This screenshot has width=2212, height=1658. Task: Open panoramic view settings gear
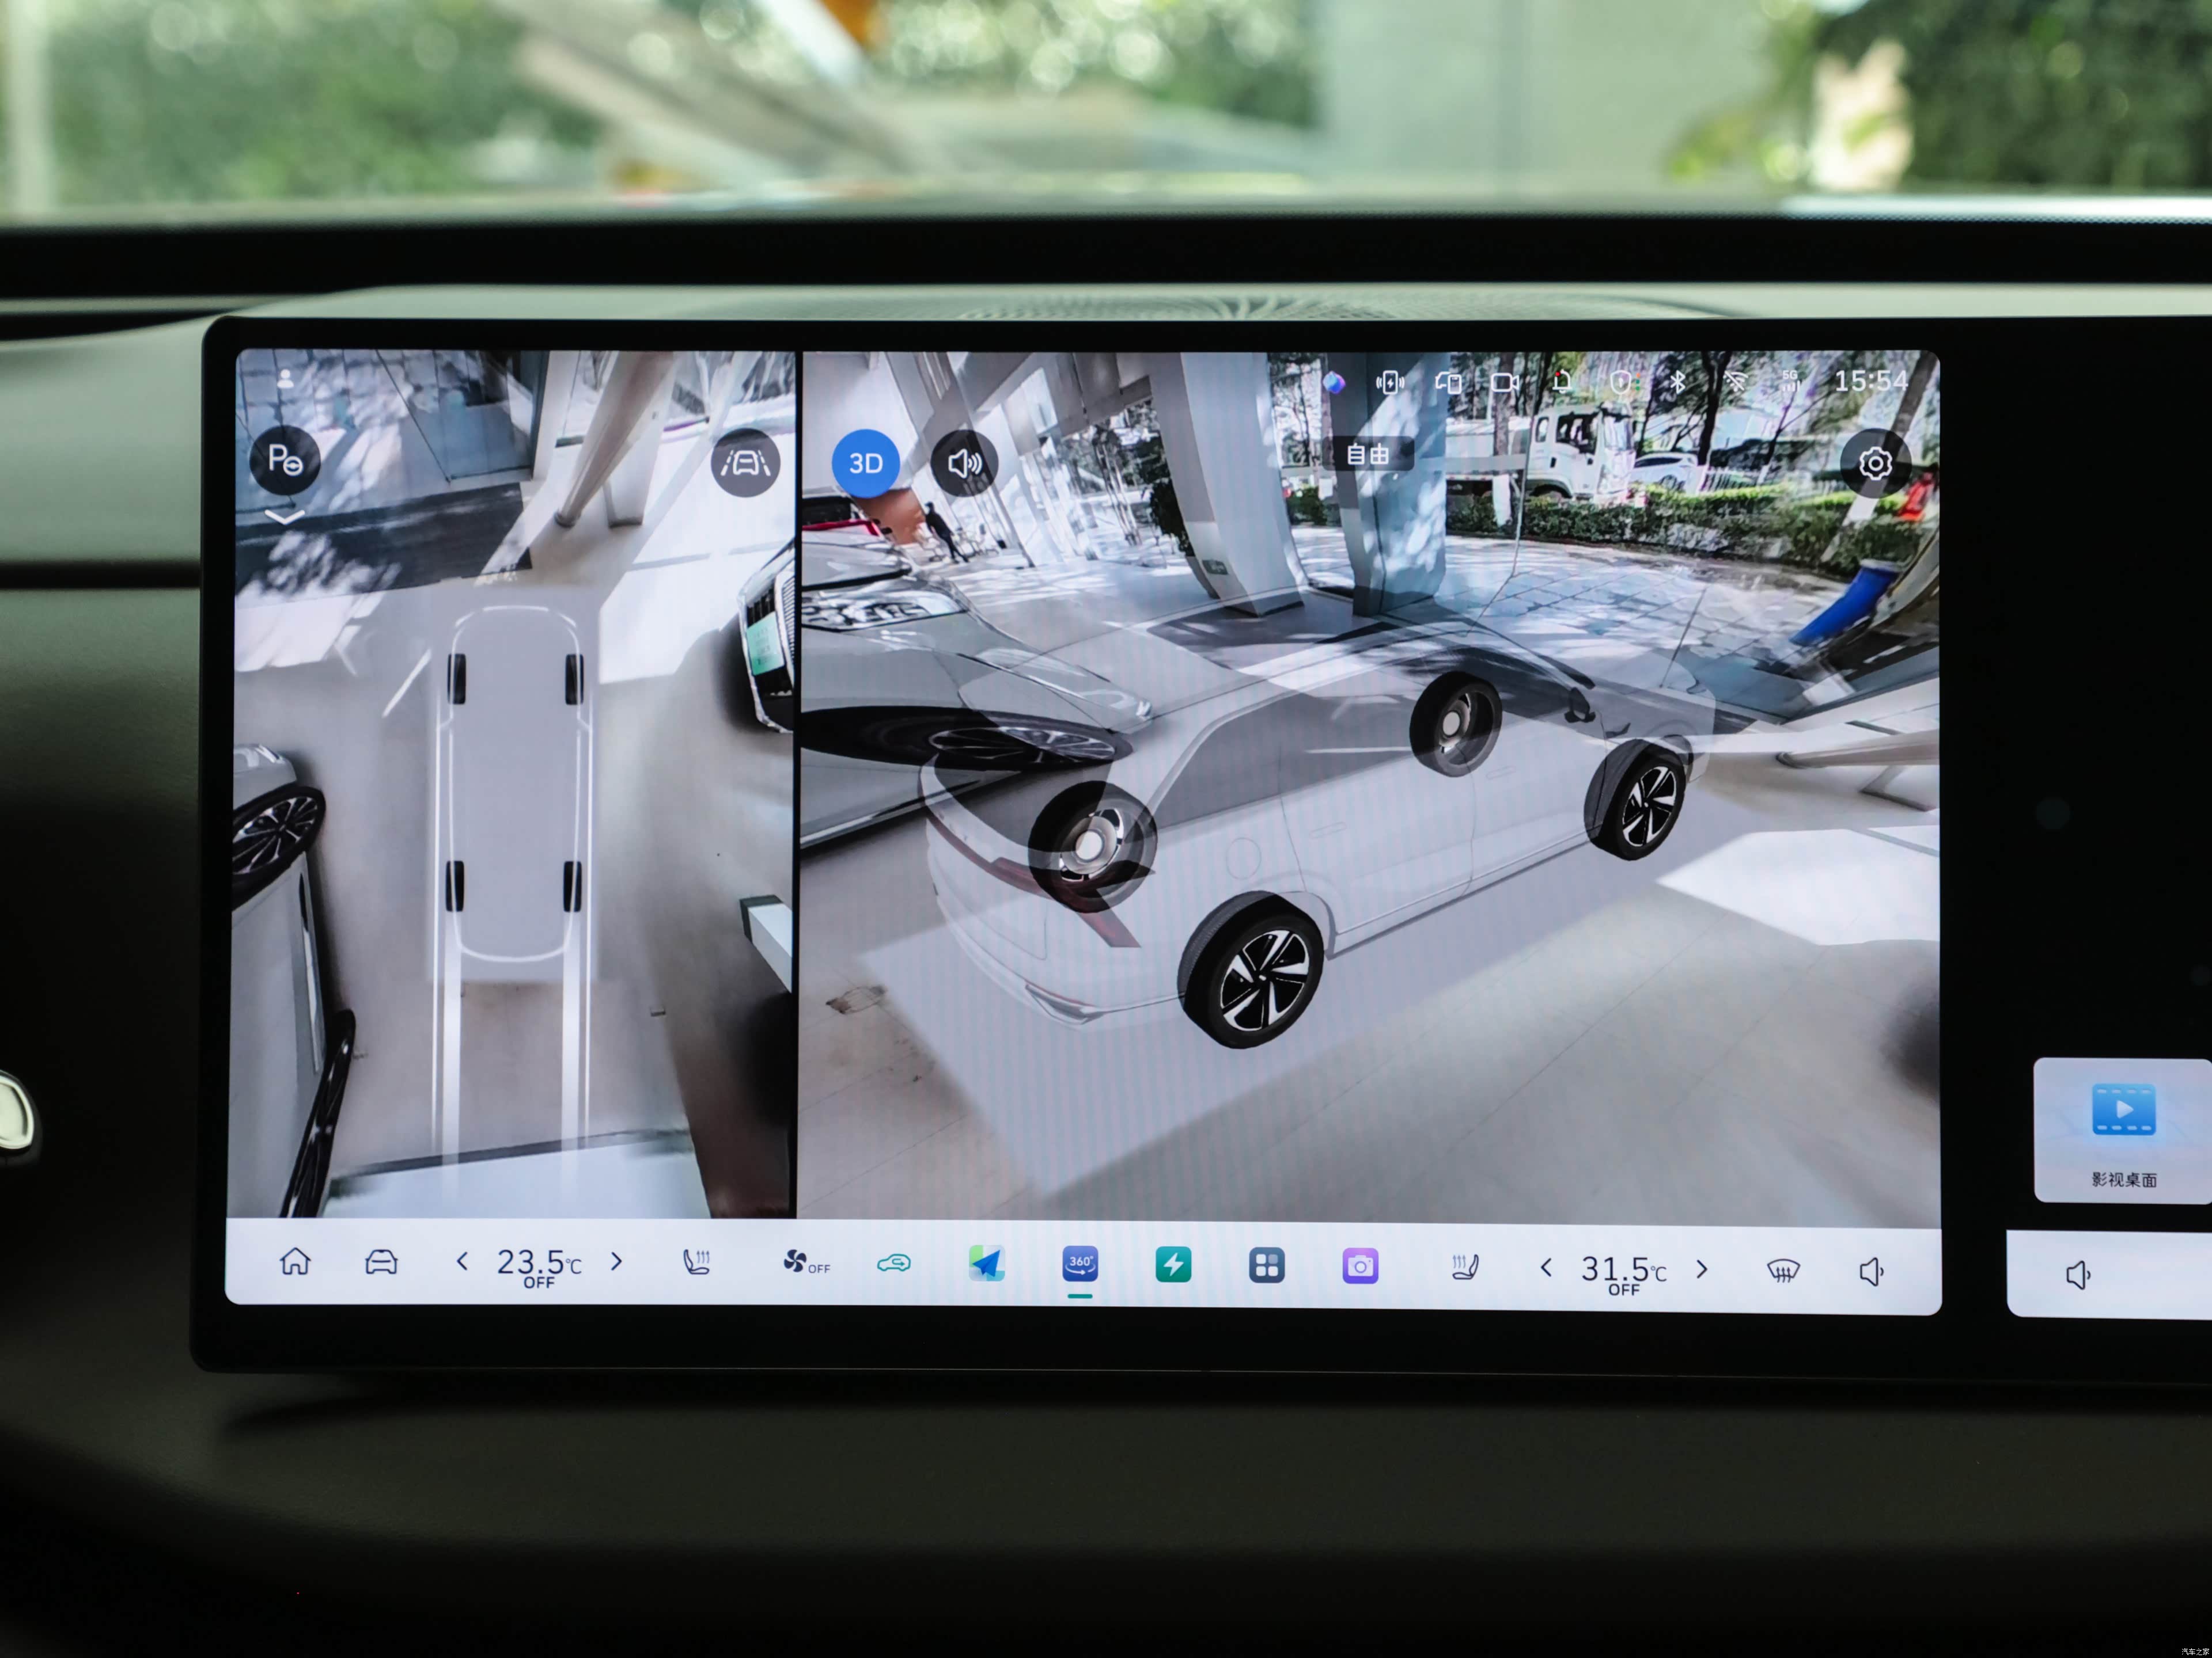[x=1875, y=463]
